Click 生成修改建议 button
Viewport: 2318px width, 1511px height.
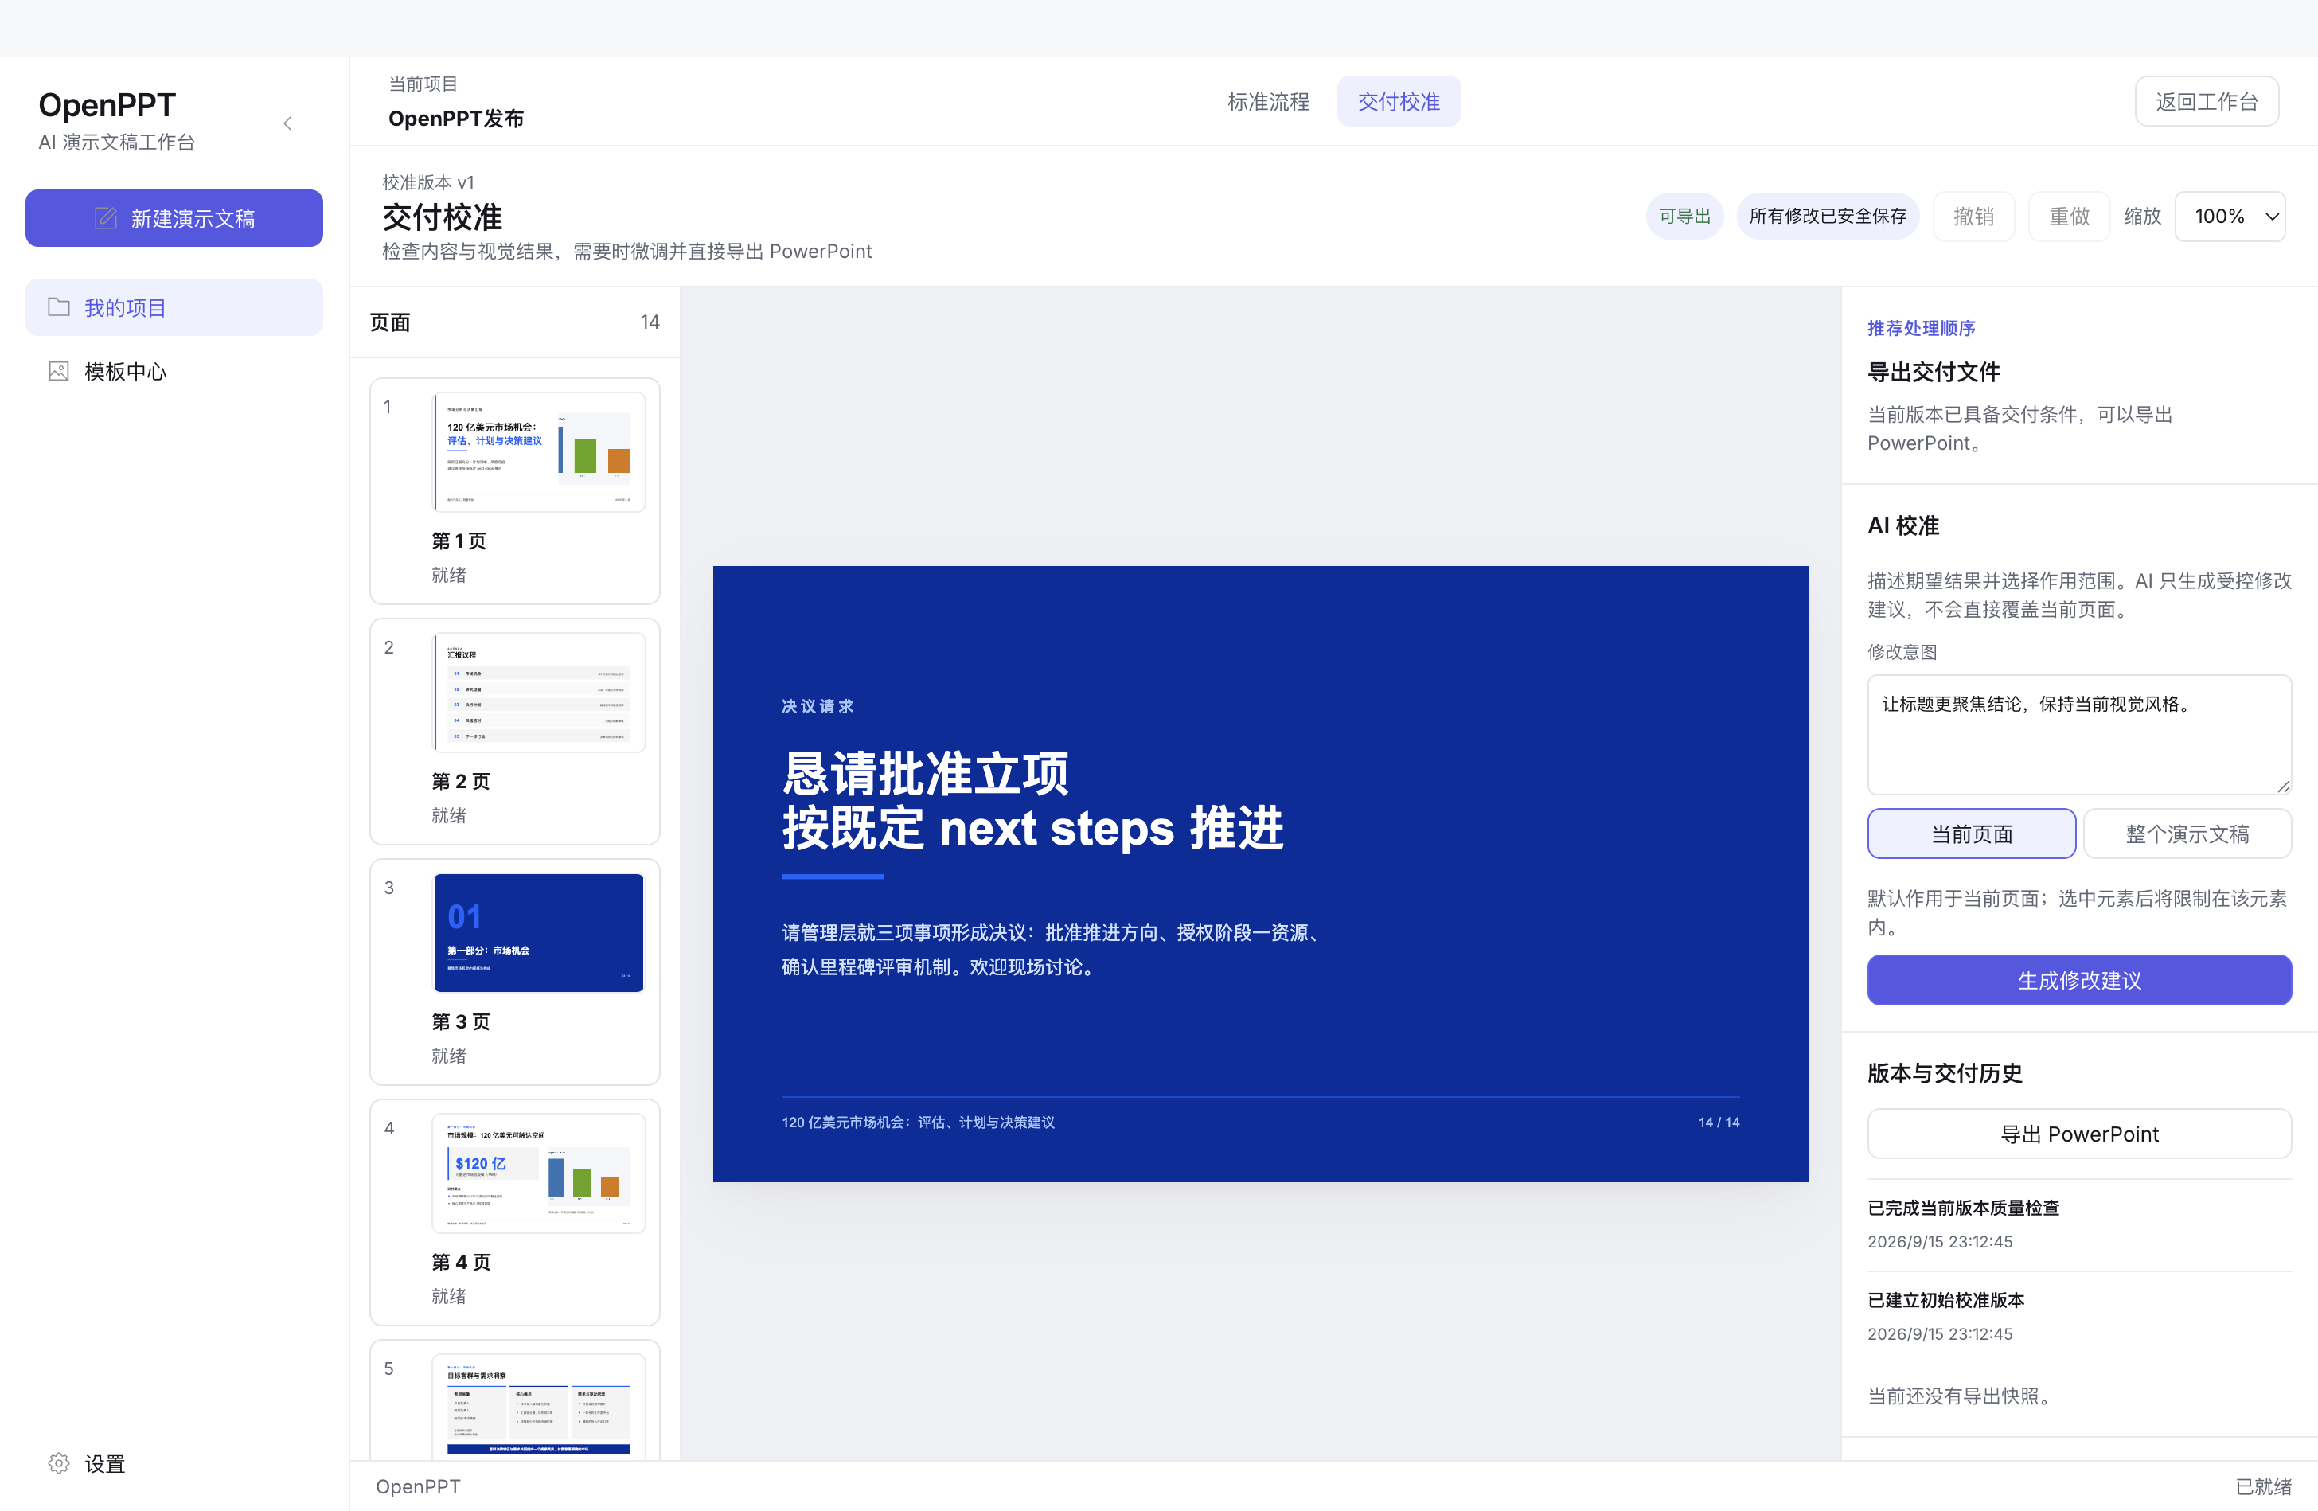(2079, 980)
